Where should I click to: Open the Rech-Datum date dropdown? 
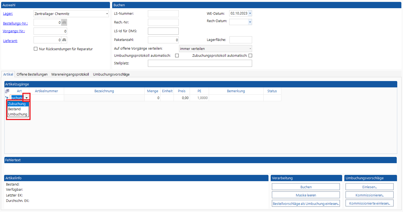(250, 22)
